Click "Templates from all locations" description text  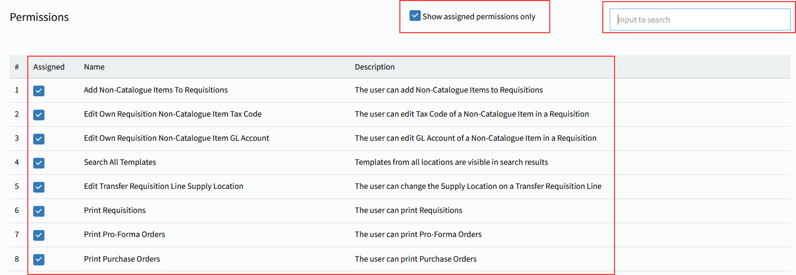pyautogui.click(x=451, y=162)
